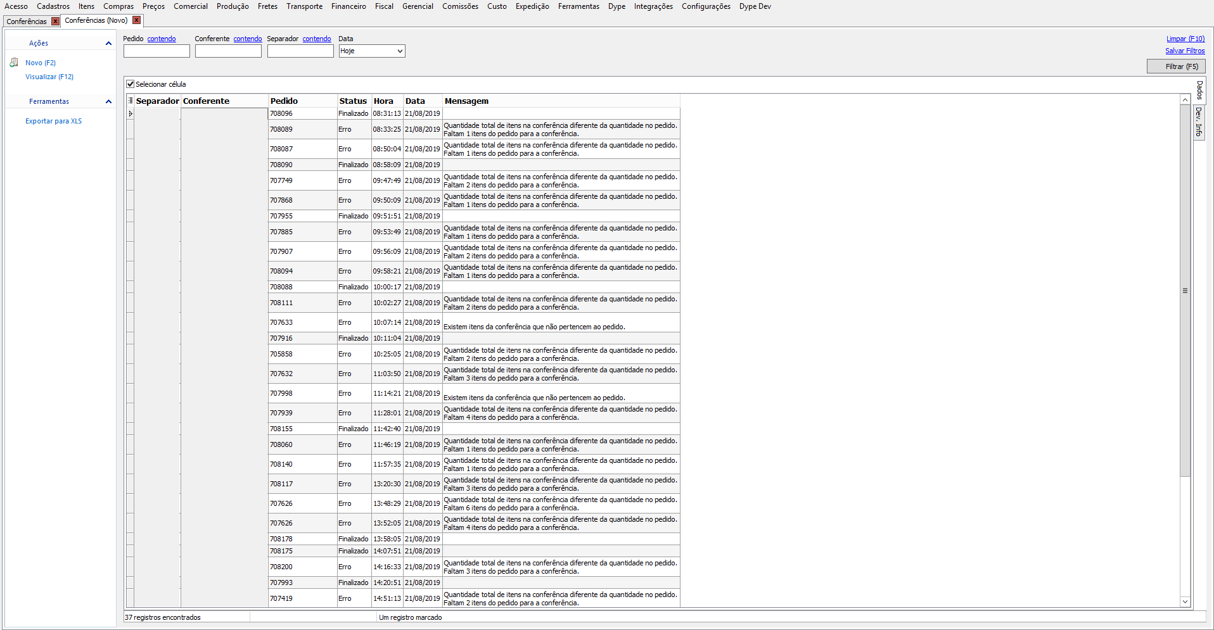Open the Integrações menu
The image size is (1214, 630).
pyautogui.click(x=653, y=6)
